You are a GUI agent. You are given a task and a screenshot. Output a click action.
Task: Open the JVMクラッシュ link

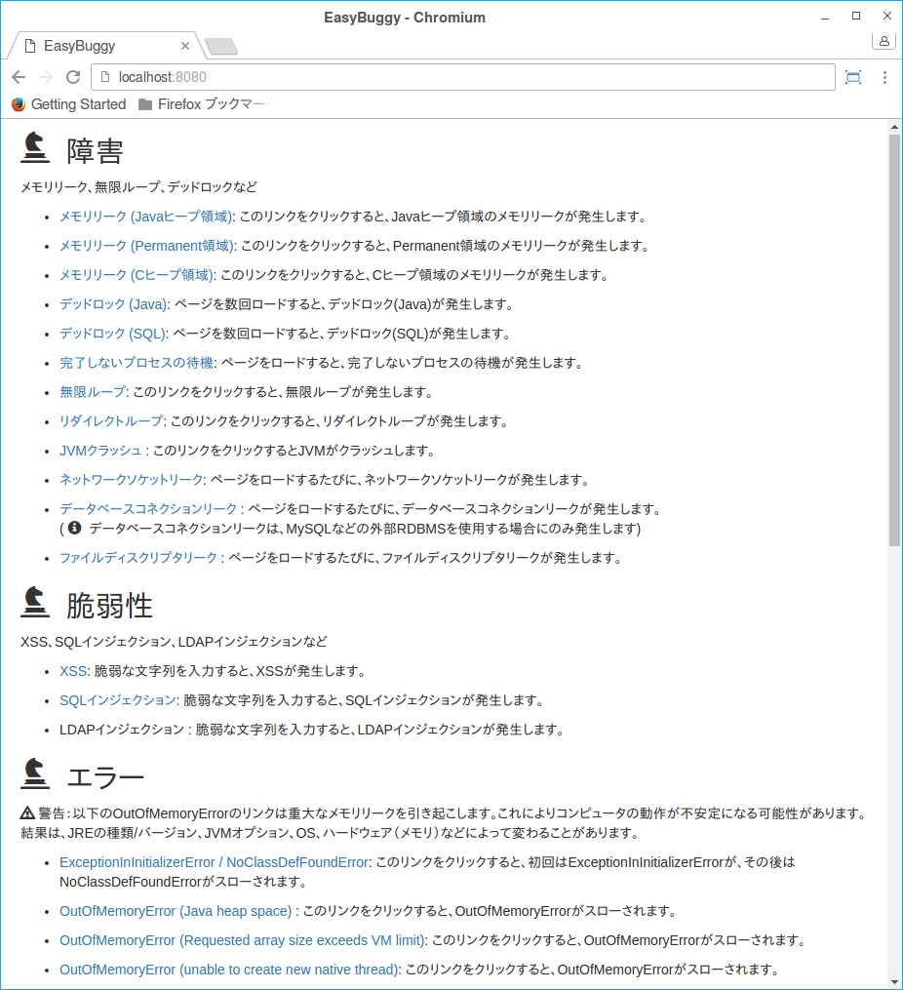[x=100, y=451]
